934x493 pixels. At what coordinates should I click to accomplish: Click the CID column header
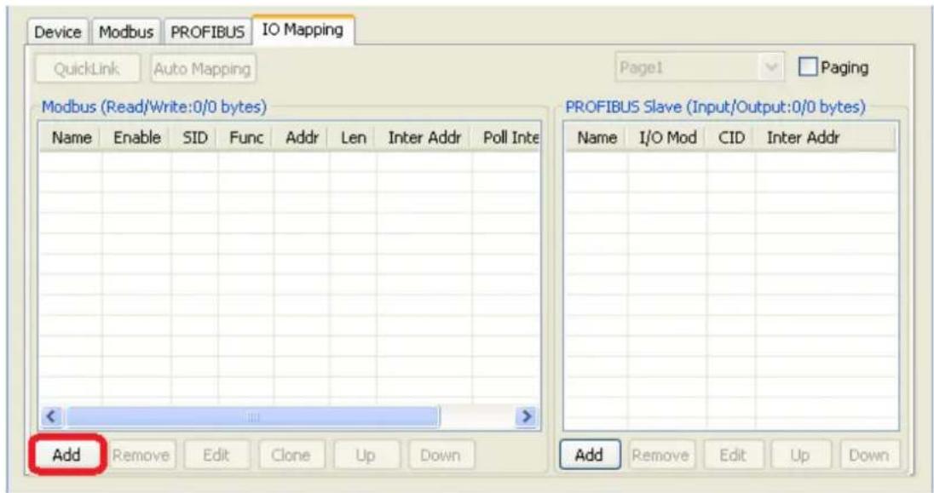tap(731, 138)
